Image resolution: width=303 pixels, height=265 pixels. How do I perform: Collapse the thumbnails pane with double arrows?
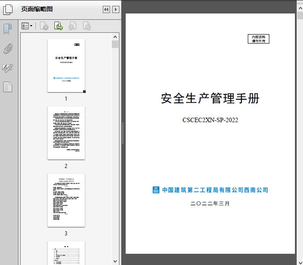tap(106, 9)
